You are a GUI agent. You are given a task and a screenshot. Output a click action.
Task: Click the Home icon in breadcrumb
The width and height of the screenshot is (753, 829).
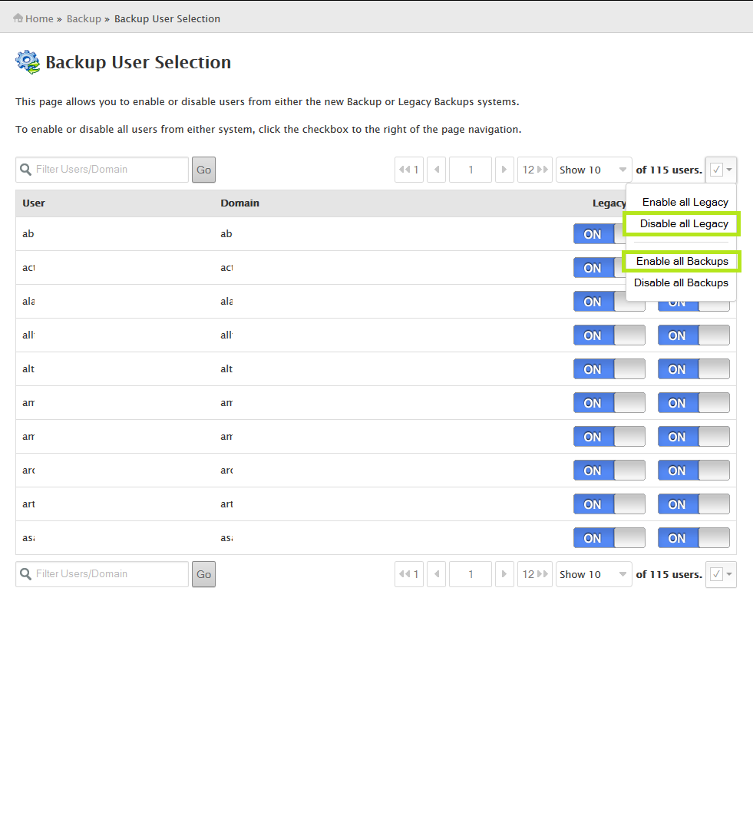tap(18, 18)
